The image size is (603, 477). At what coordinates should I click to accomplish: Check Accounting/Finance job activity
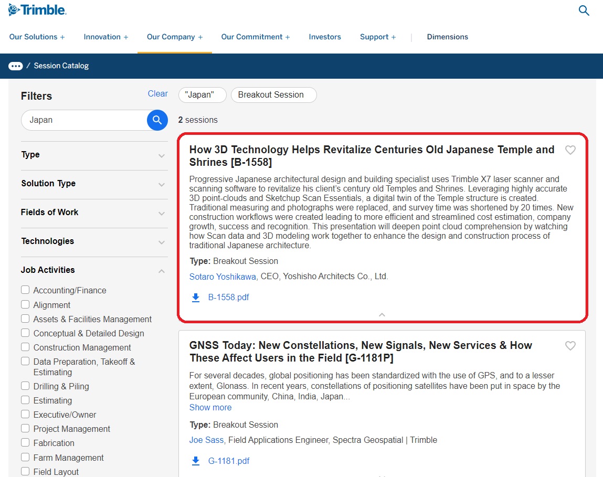click(25, 290)
